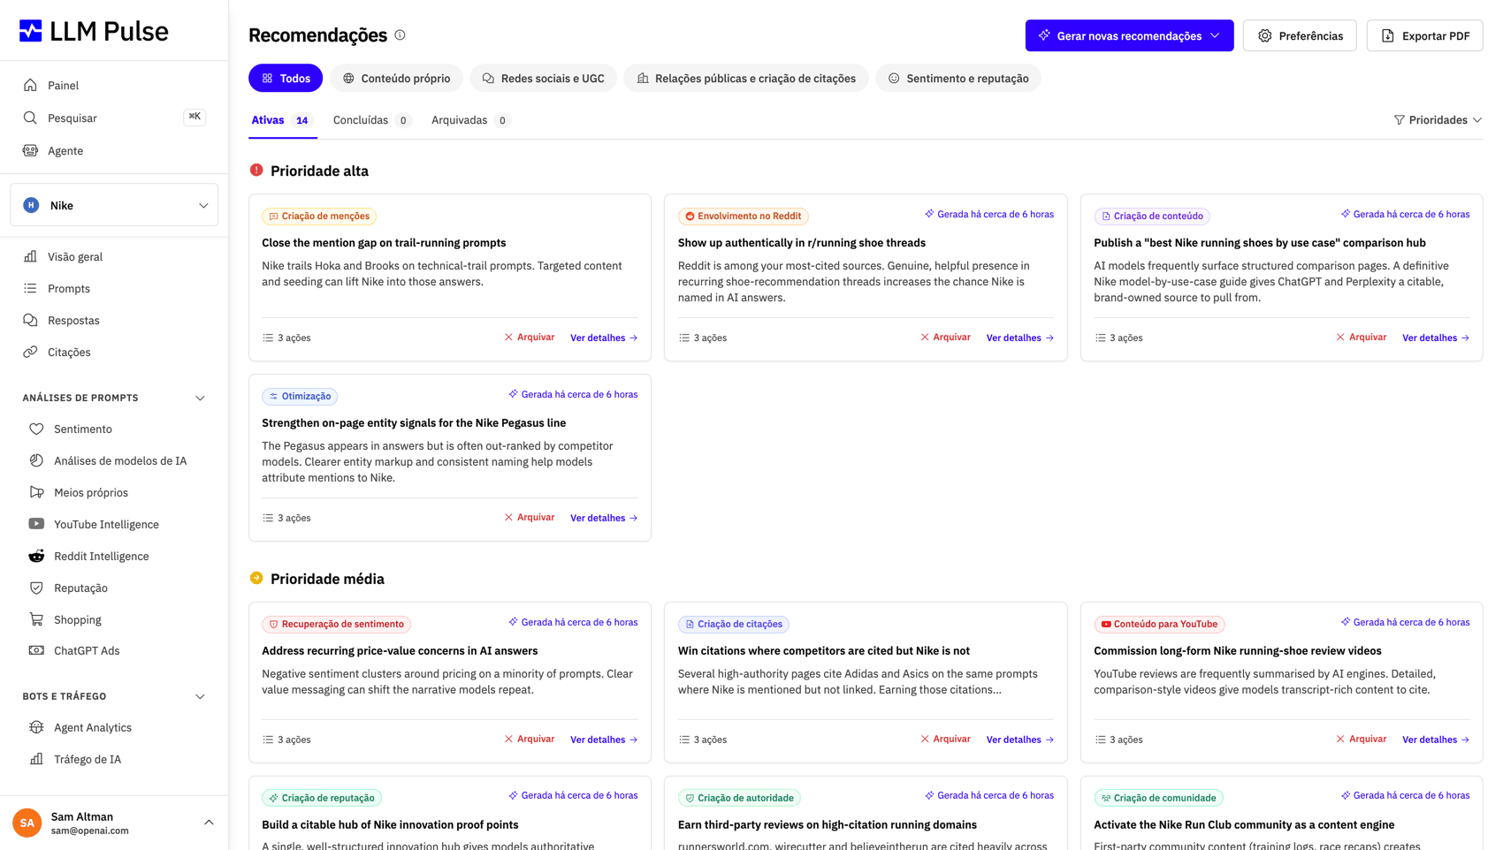View details for r/running shoe threads card

1020,338
